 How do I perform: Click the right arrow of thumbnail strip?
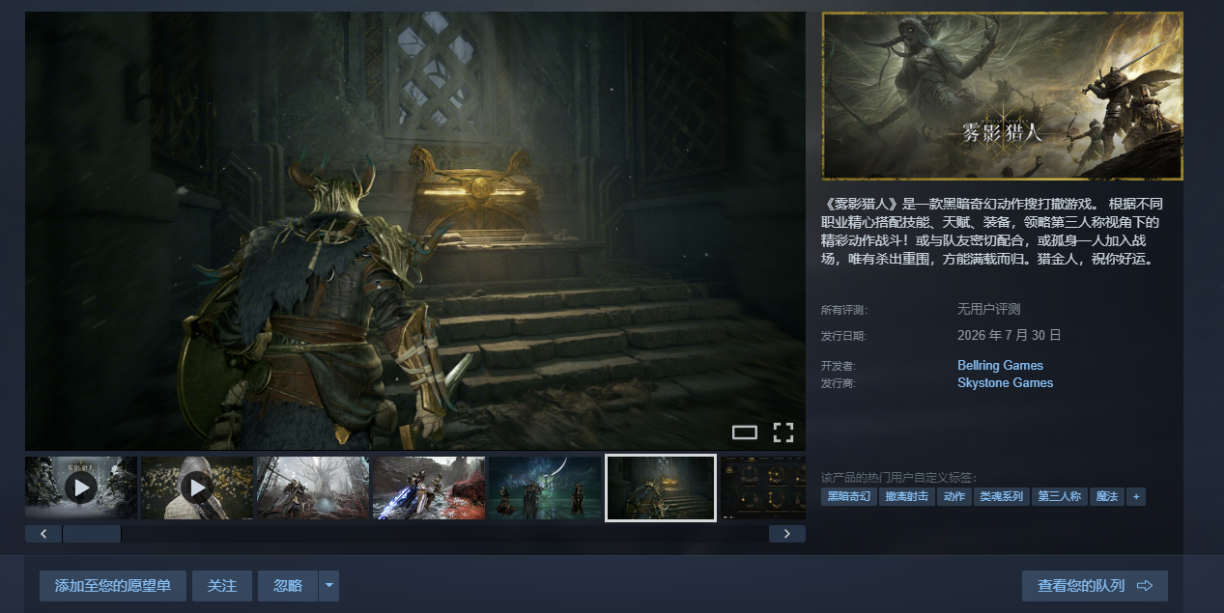[x=787, y=534]
